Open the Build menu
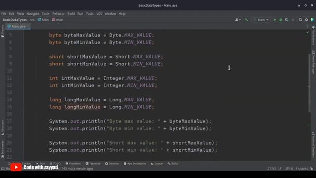 71,14
